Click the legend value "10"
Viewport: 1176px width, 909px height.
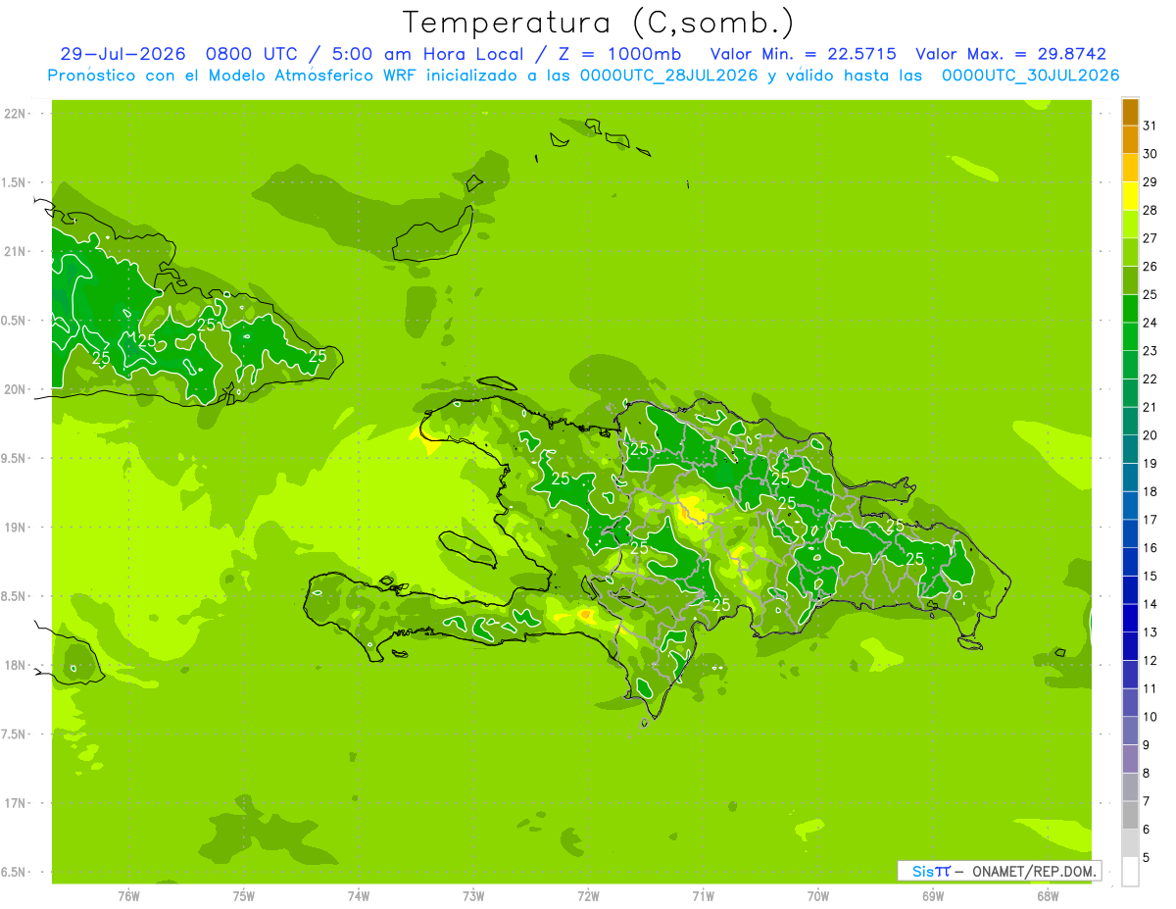(1150, 717)
